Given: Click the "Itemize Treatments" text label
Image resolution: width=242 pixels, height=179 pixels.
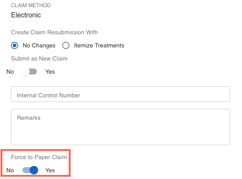Looking at the screenshot, I should tap(99, 46).
